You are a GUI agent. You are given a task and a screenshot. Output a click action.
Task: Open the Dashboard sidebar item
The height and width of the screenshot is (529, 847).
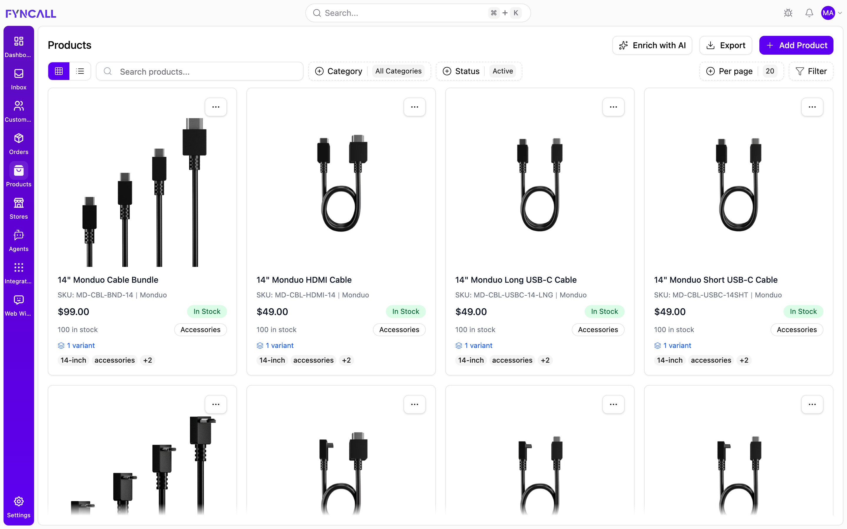tap(19, 47)
